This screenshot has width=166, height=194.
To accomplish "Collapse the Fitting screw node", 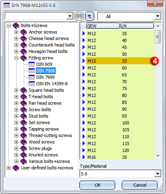I will coord(16,58).
